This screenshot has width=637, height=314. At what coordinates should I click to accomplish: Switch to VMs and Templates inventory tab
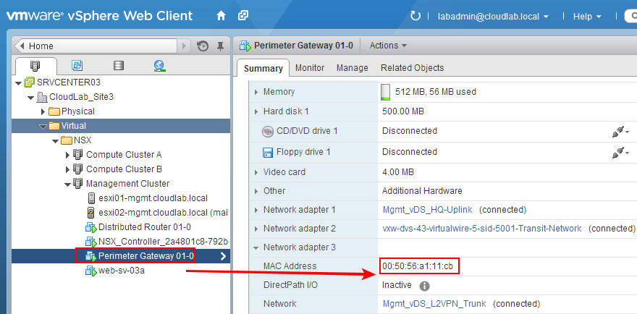(77, 65)
